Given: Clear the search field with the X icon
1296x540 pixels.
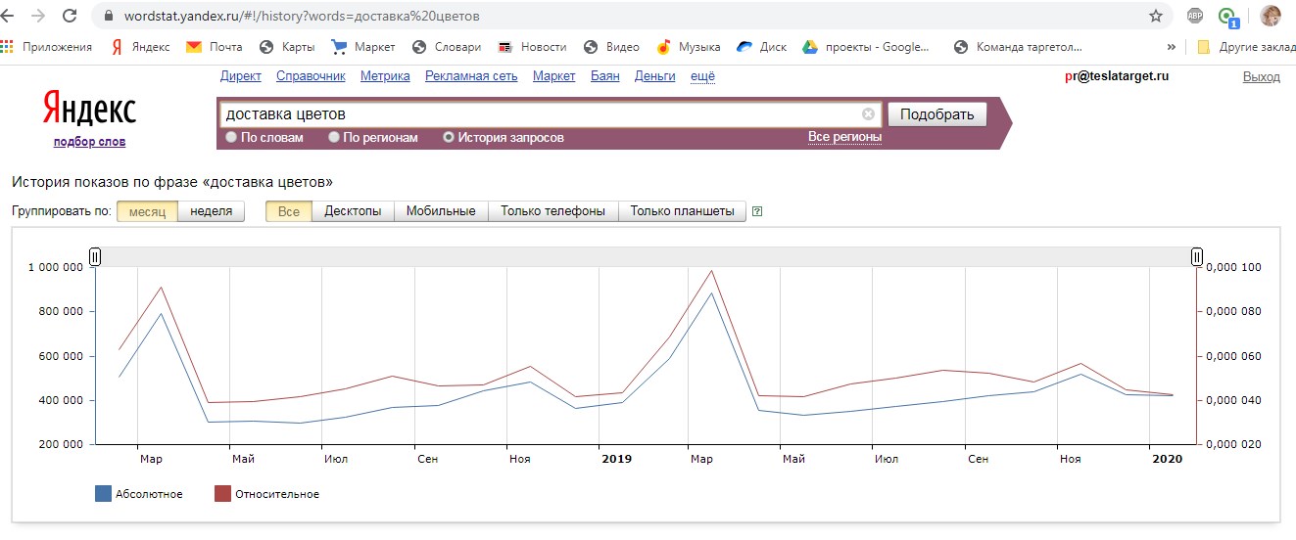Looking at the screenshot, I should pyautogui.click(x=868, y=114).
